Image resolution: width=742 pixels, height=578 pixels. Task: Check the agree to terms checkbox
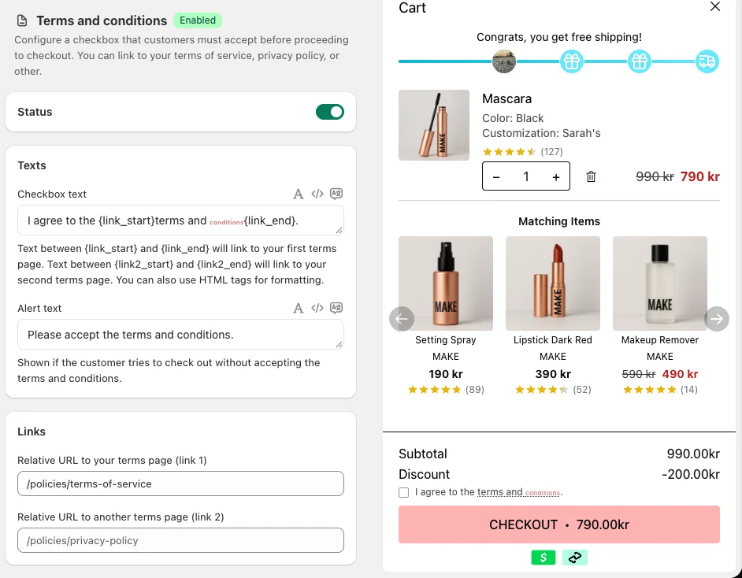coord(403,493)
